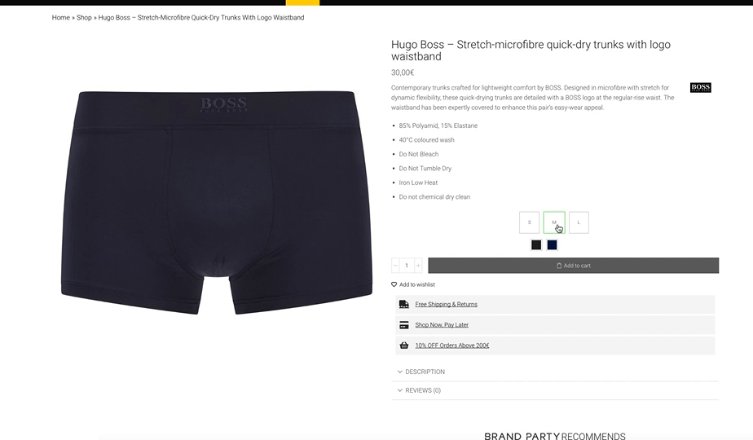
Task: Go to Home breadcrumb
Action: click(x=61, y=17)
